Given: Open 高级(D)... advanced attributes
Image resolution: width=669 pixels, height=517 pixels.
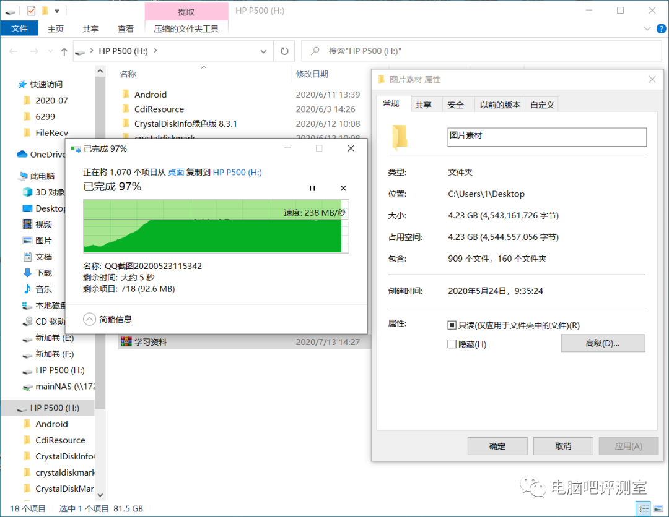Looking at the screenshot, I should (603, 343).
